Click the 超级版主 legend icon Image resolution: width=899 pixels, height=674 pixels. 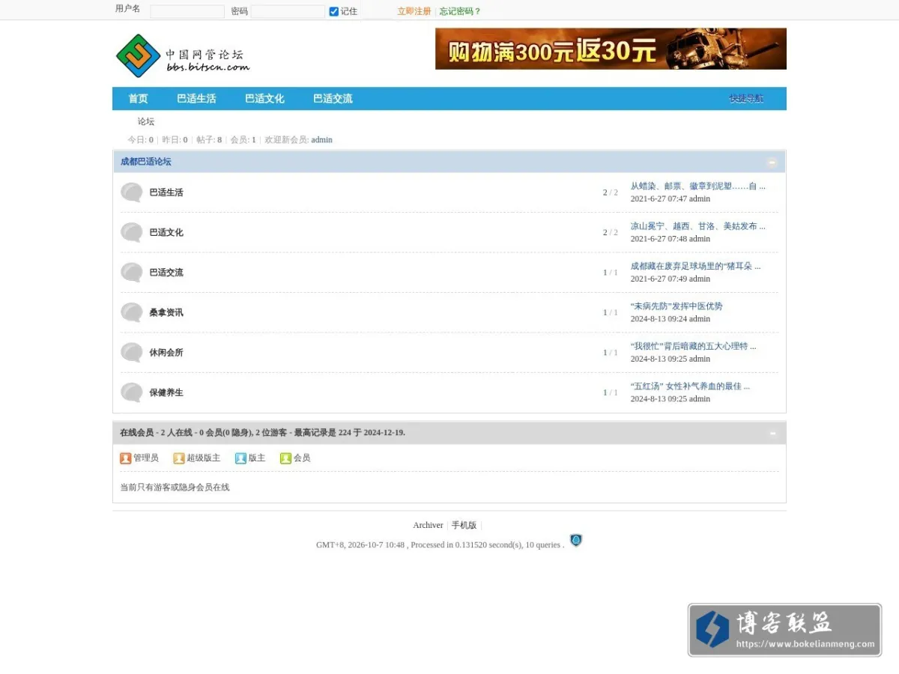[179, 458]
